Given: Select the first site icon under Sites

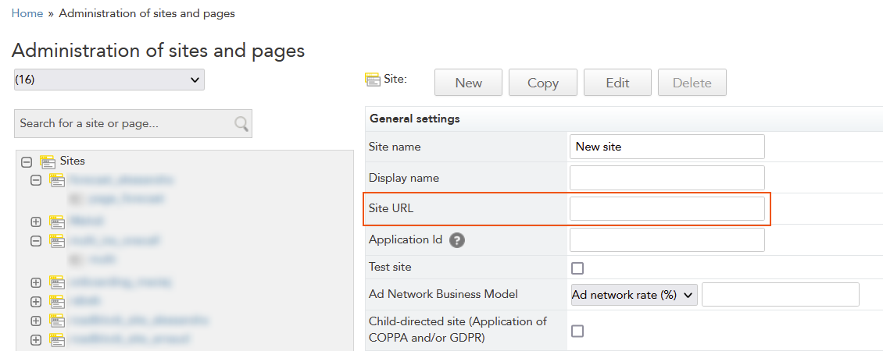Looking at the screenshot, I should [57, 180].
